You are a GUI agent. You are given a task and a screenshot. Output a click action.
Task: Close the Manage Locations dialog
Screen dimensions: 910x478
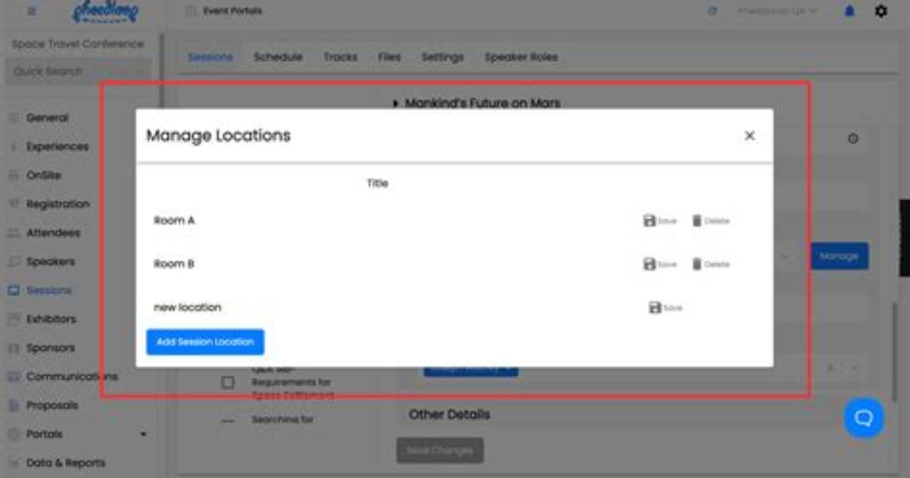(x=749, y=135)
